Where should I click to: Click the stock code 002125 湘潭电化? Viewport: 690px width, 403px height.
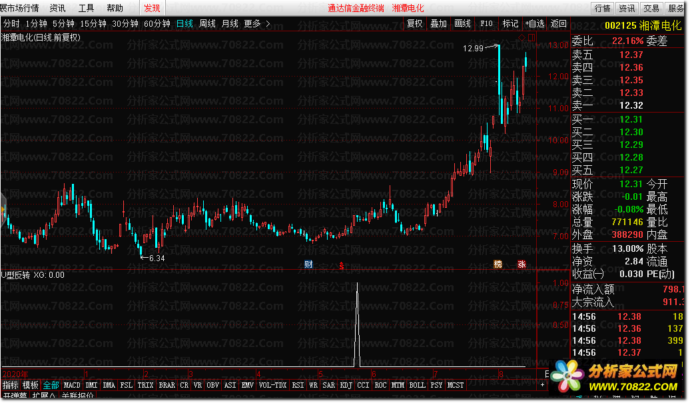point(643,26)
